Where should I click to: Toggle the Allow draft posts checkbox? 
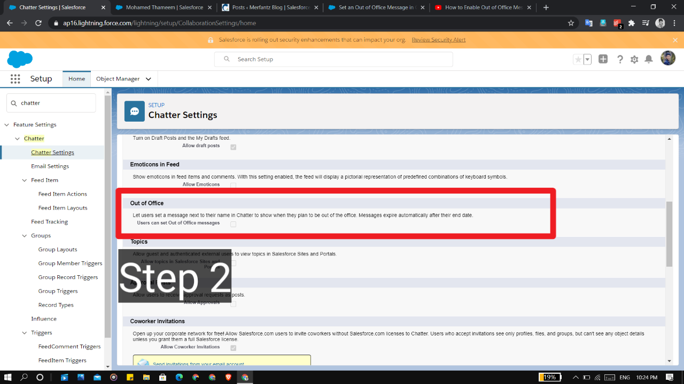pos(233,147)
